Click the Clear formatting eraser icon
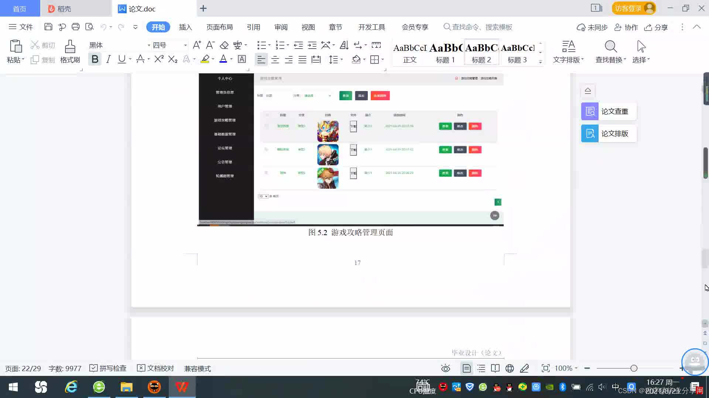This screenshot has width=709, height=398. point(224,45)
